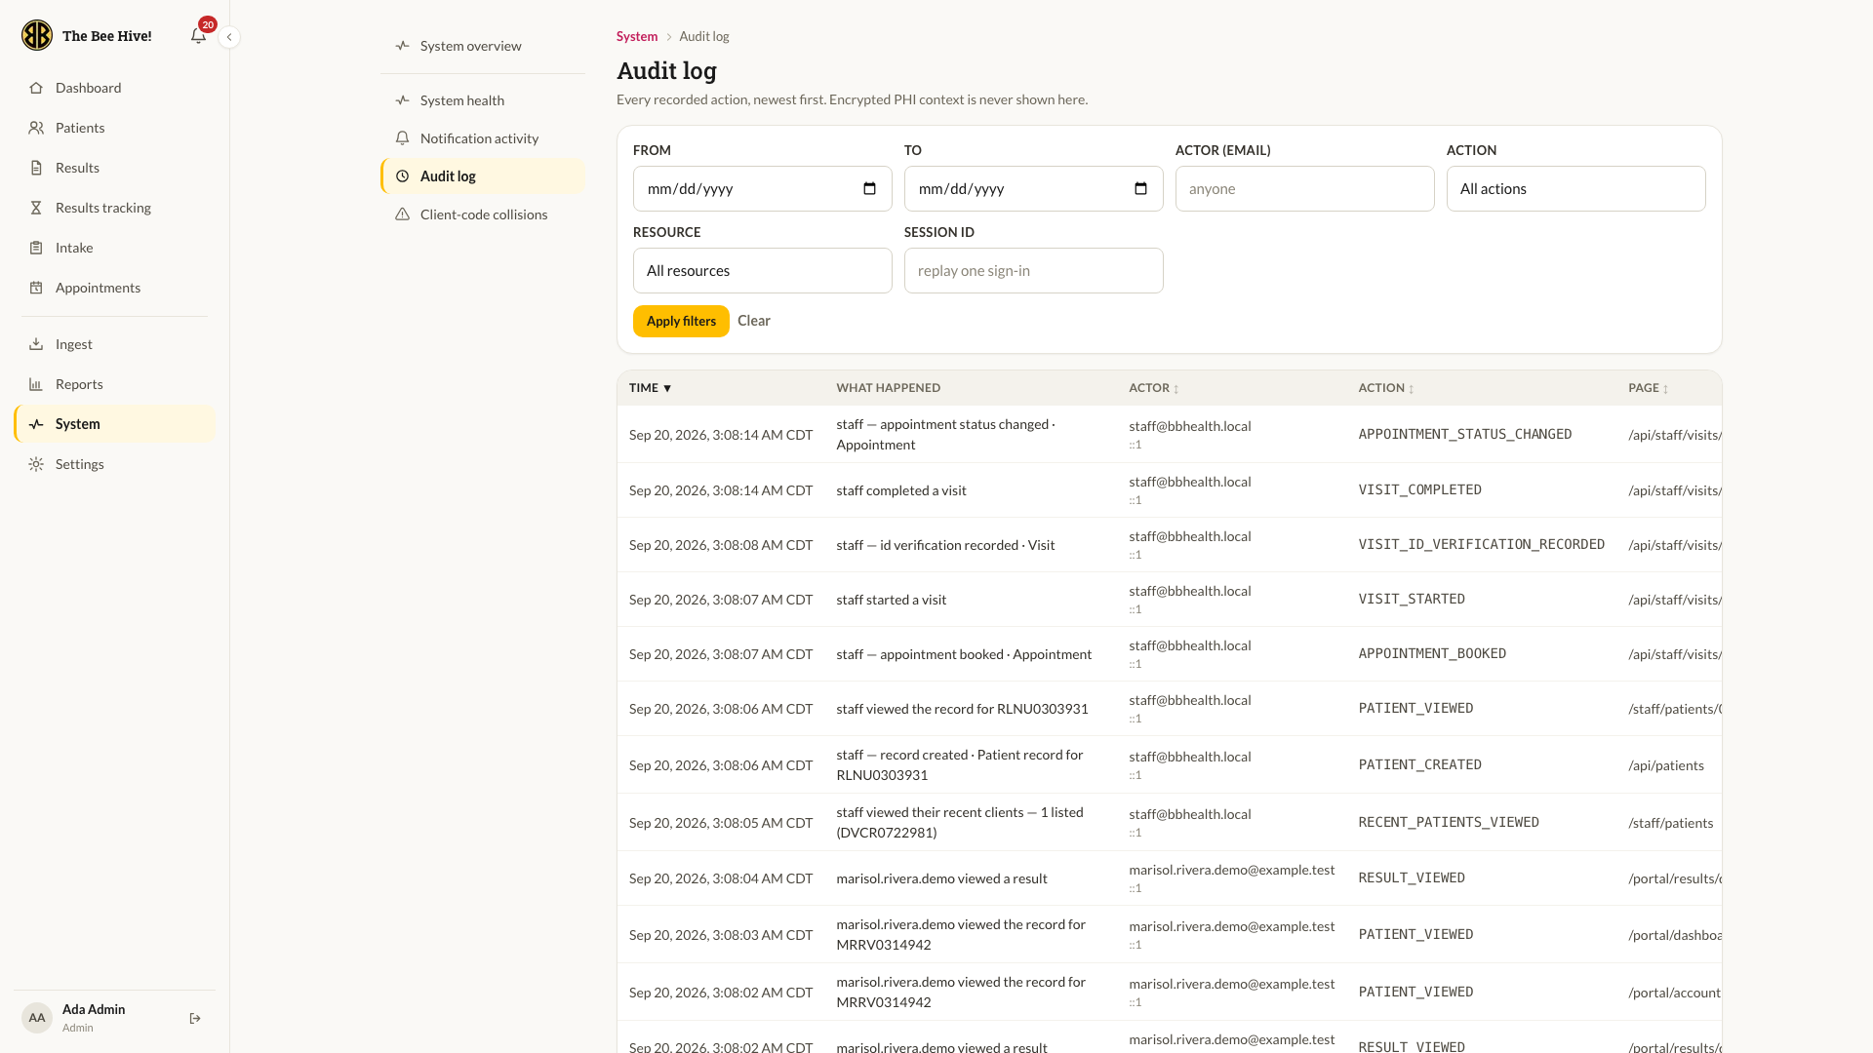This screenshot has width=1873, height=1053.
Task: Click the Reports bar chart icon
Action: click(36, 384)
